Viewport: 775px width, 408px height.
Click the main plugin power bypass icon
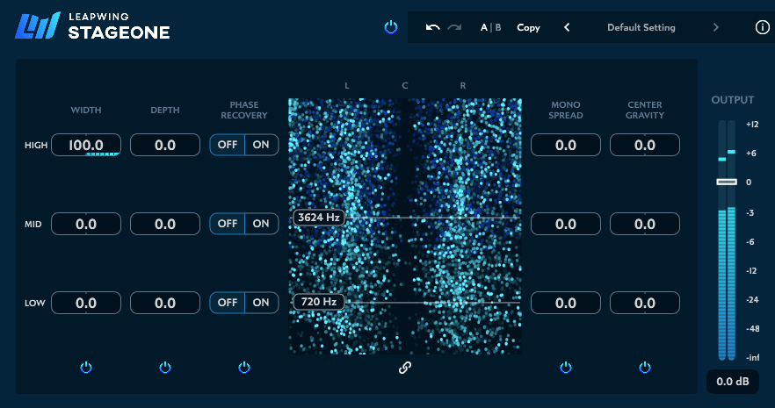pos(391,27)
